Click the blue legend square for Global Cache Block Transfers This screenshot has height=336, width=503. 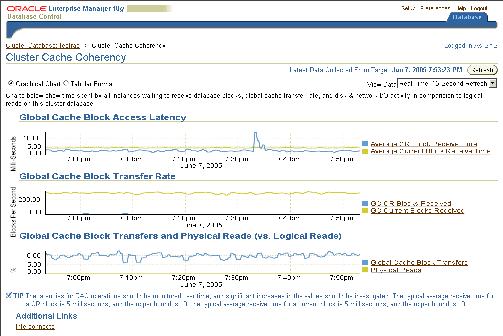click(x=366, y=262)
